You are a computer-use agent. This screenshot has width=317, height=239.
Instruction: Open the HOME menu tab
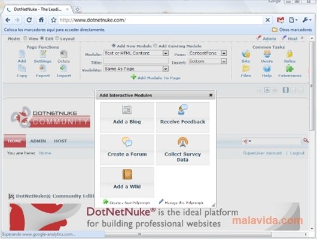[x=15, y=141]
